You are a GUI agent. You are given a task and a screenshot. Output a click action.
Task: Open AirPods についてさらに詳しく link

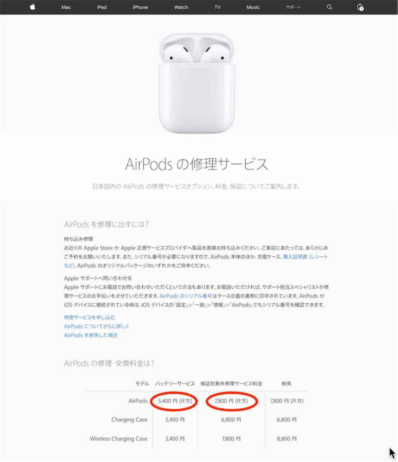tap(96, 326)
